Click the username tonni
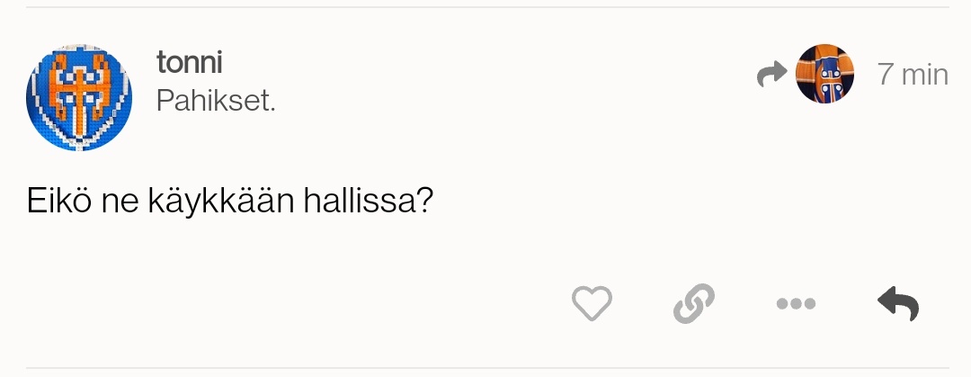 pos(189,62)
